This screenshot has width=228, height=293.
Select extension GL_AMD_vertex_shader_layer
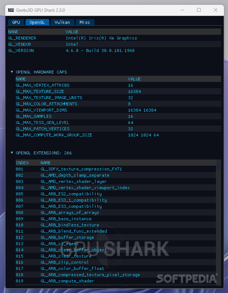74,181
